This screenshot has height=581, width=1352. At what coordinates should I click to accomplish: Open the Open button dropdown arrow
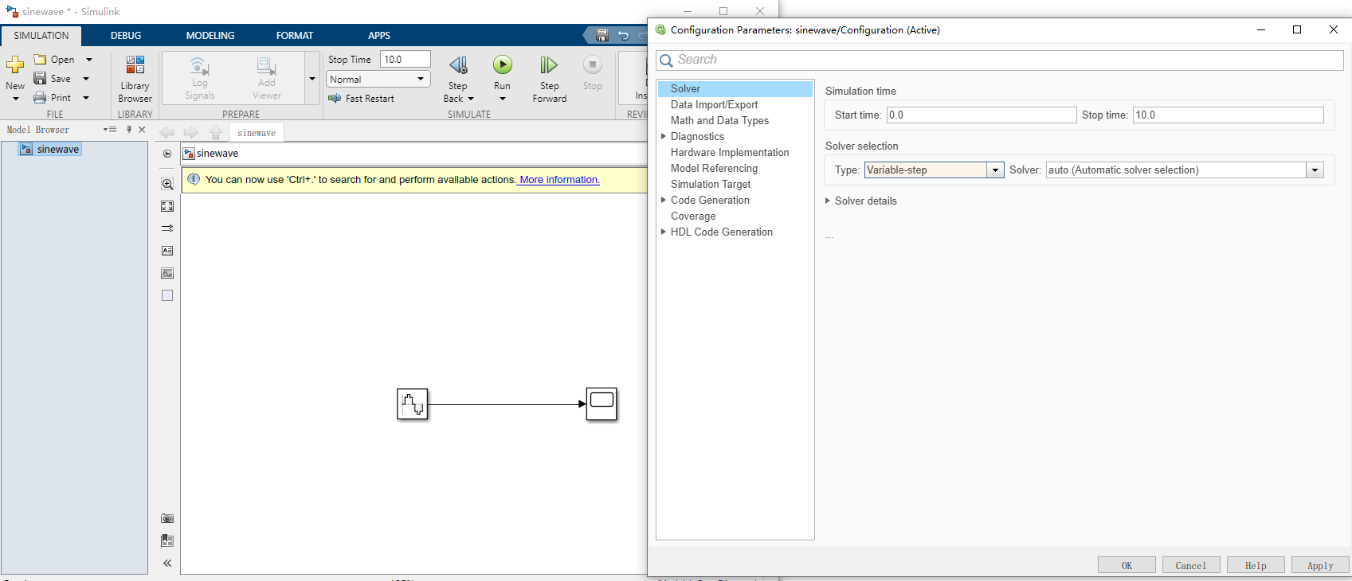pos(89,60)
